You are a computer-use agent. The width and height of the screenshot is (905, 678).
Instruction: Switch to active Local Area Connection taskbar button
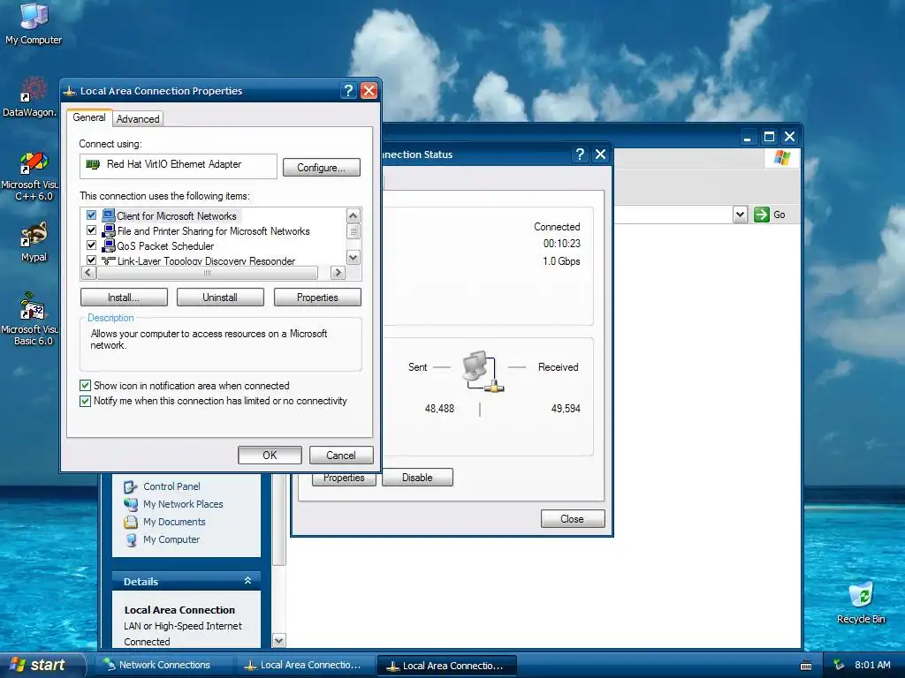click(446, 666)
